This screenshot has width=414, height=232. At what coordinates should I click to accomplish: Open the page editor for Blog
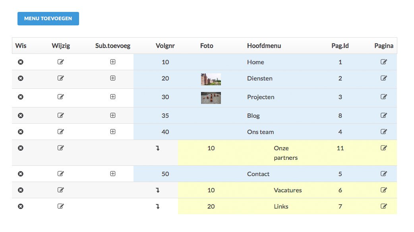[384, 115]
